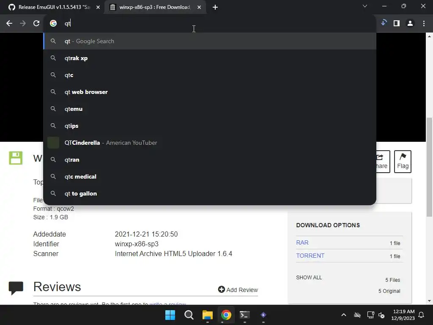The width and height of the screenshot is (433, 325).
Task: Toggle the browser side panel icon
Action: 397,24
